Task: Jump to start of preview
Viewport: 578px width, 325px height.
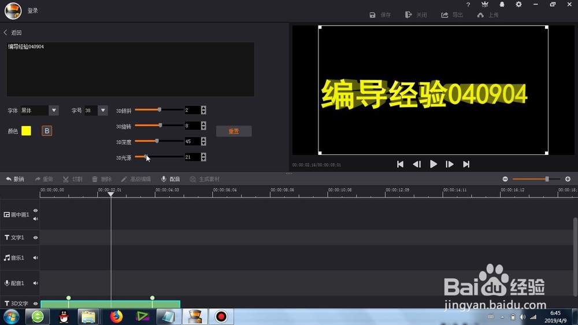Action: coord(400,164)
